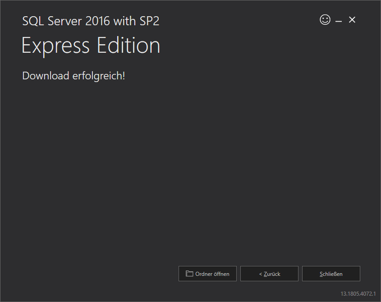
Task: Click the smiley feedback icon
Action: [325, 20]
